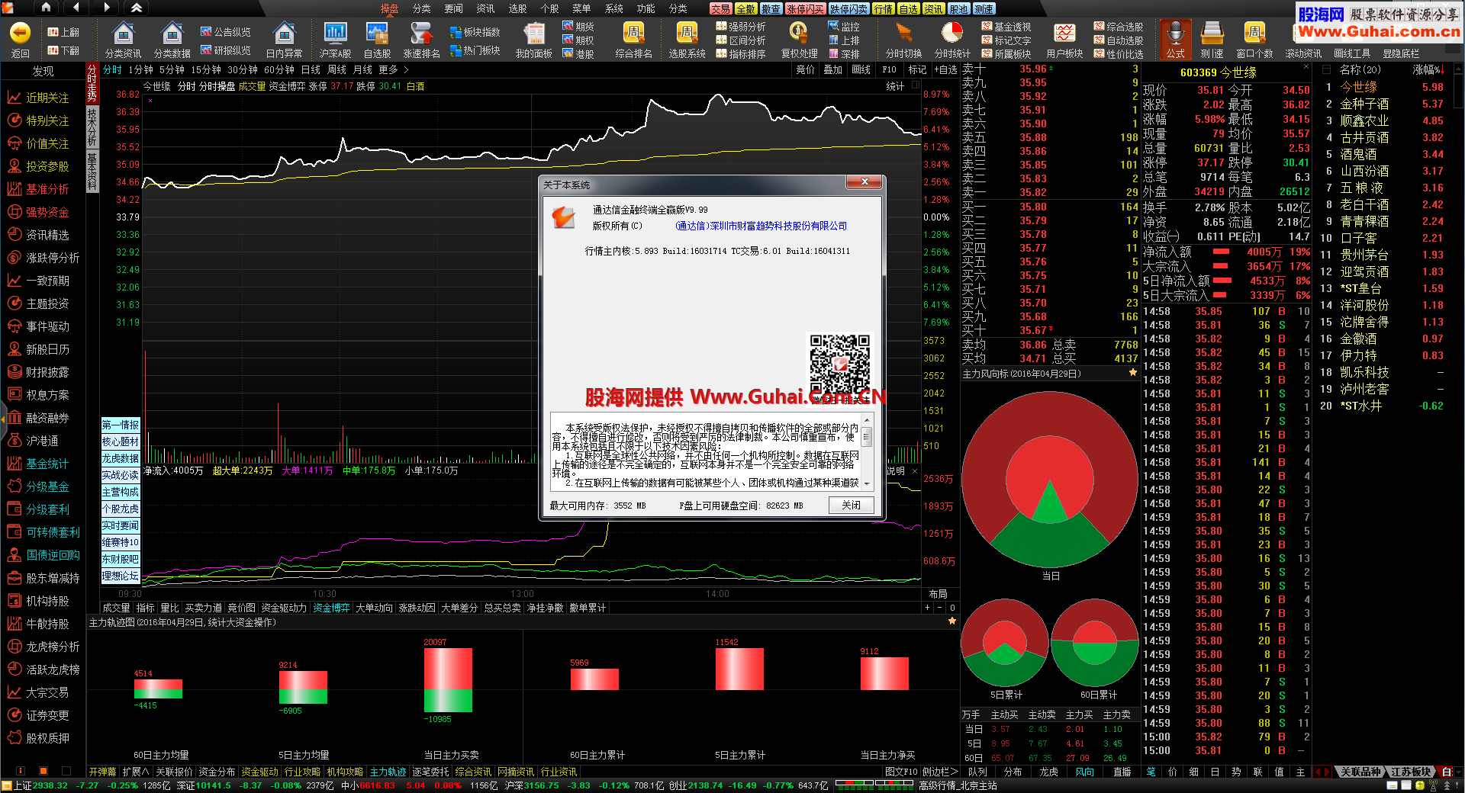This screenshot has width=1465, height=793.
Task: Open the 沪深A股 chart icon
Action: 335,34
